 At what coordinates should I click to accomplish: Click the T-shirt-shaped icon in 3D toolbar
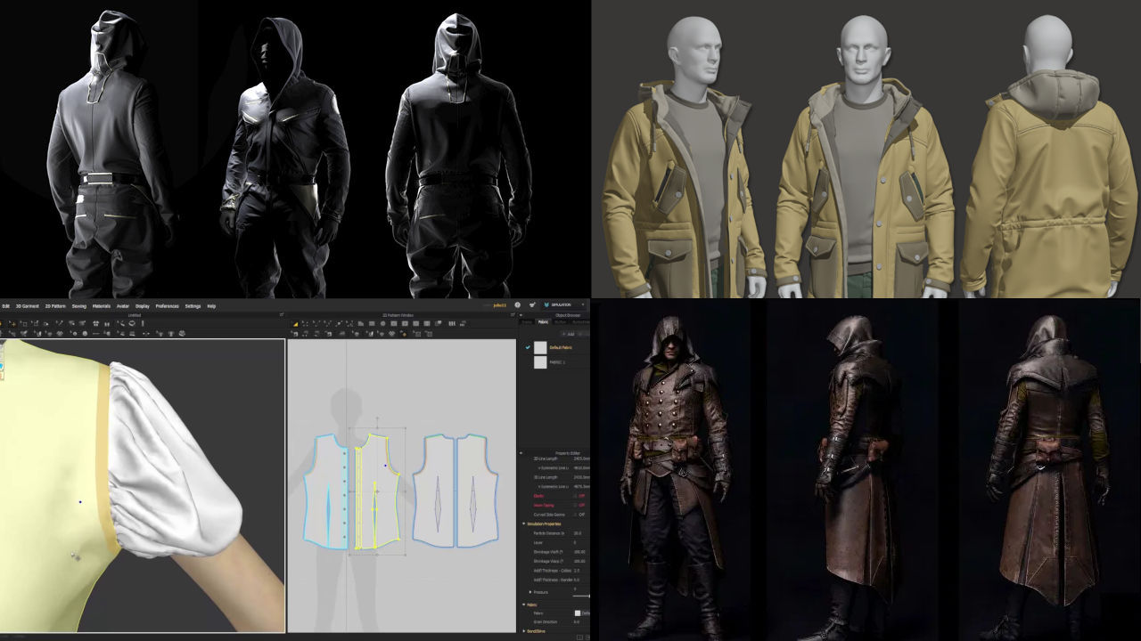[x=170, y=334]
